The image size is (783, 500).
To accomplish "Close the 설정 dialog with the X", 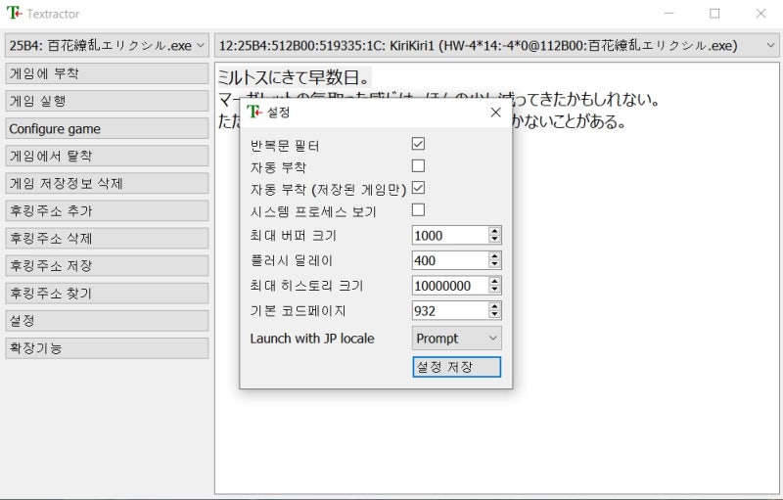I will (495, 113).
